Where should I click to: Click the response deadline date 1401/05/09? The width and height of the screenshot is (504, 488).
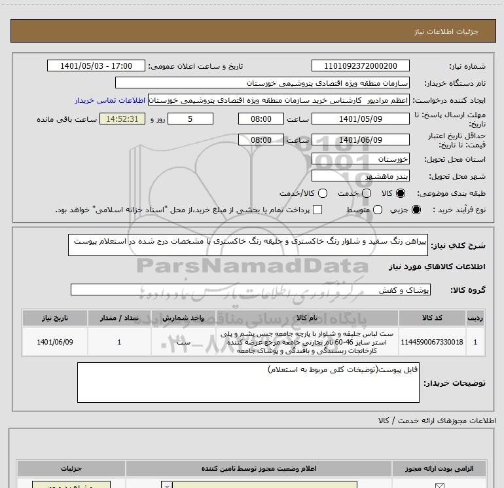(360, 119)
